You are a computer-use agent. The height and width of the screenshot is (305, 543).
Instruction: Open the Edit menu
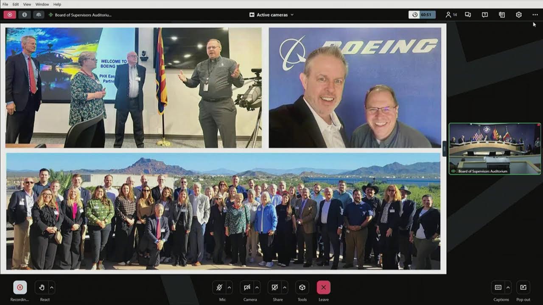click(16, 4)
